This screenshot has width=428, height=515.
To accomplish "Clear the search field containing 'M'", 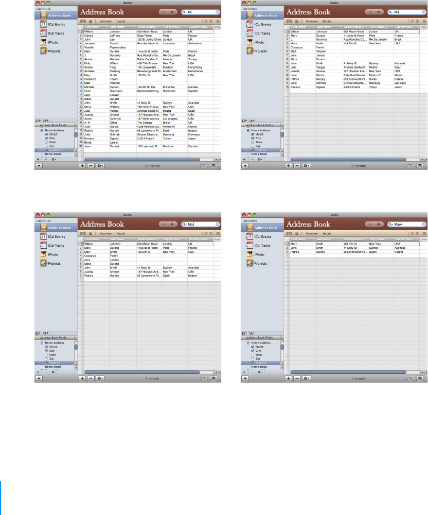I will pyautogui.click(x=217, y=12).
